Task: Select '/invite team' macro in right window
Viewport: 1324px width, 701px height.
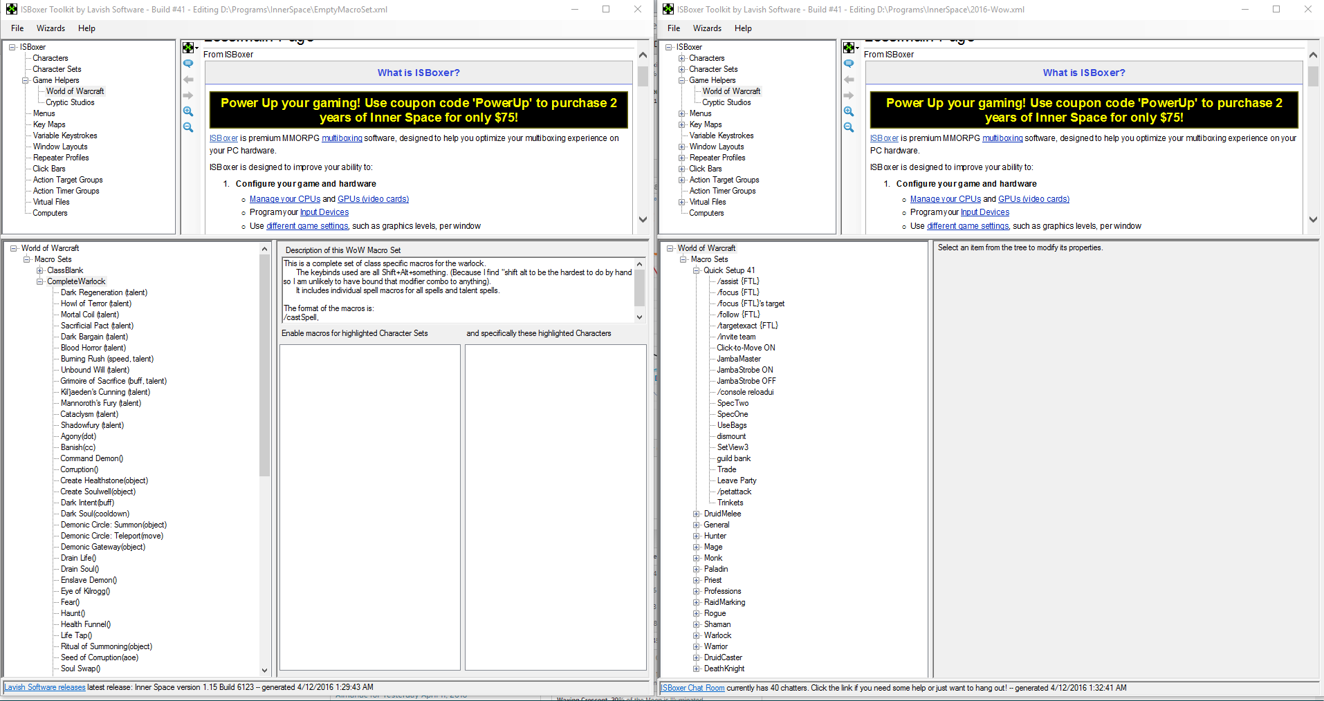Action: [736, 337]
